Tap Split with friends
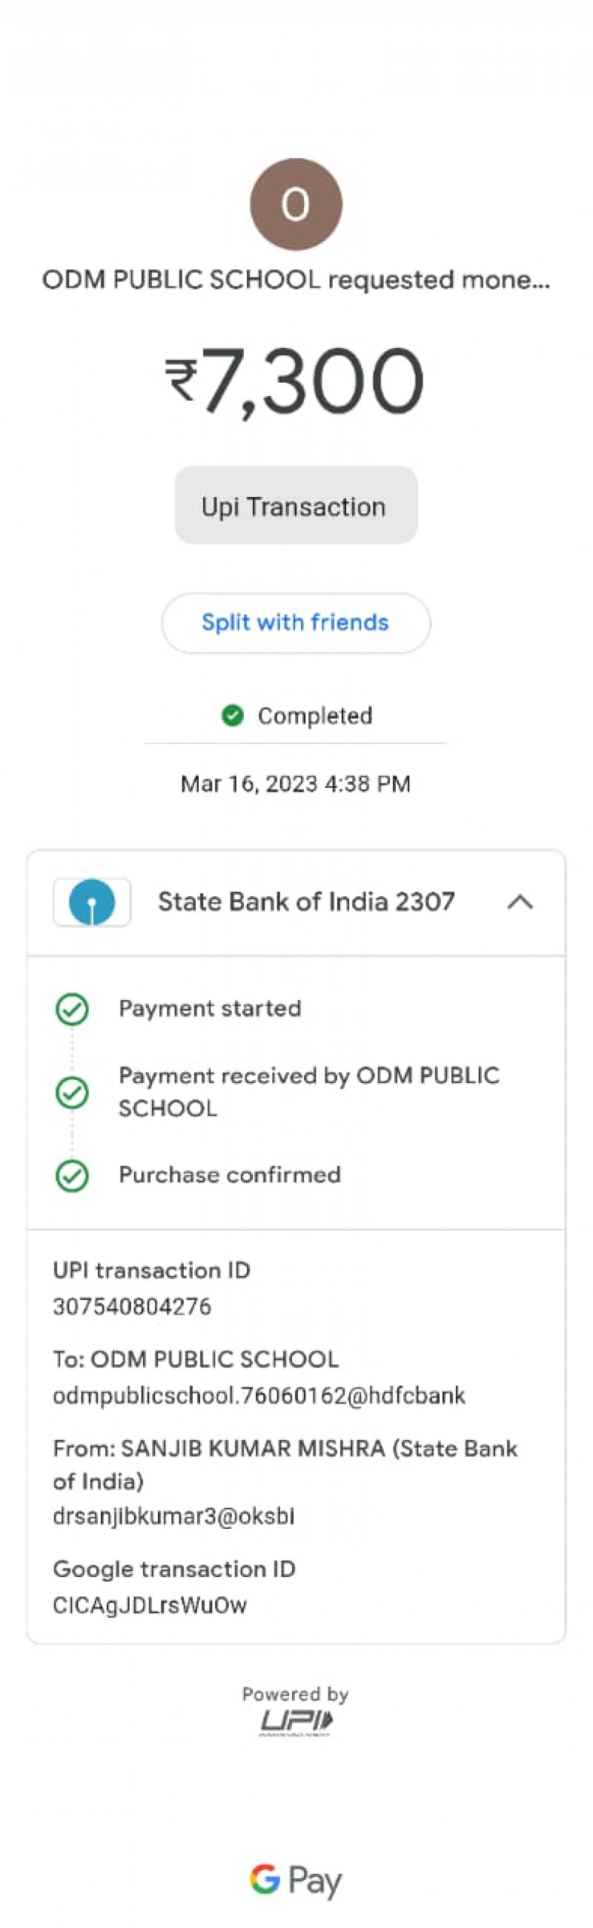Image resolution: width=593 pixels, height=1928 pixels. pyautogui.click(x=295, y=622)
